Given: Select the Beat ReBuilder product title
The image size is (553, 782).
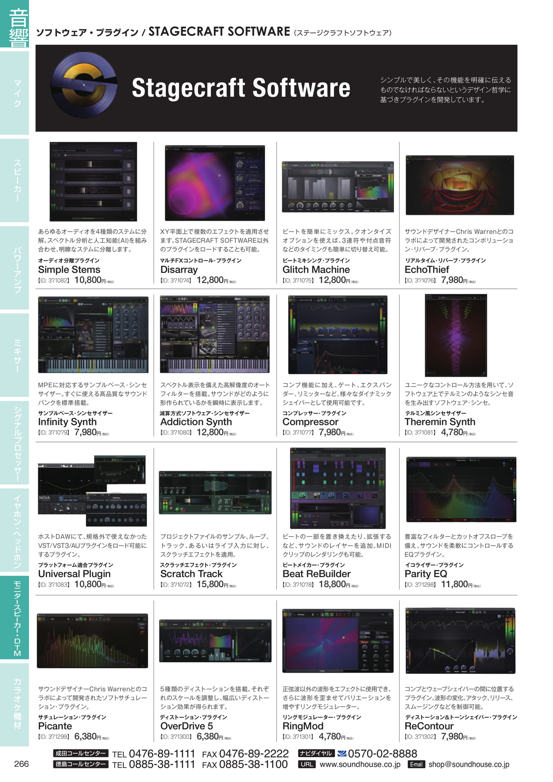Looking at the screenshot, I should click(x=316, y=574).
